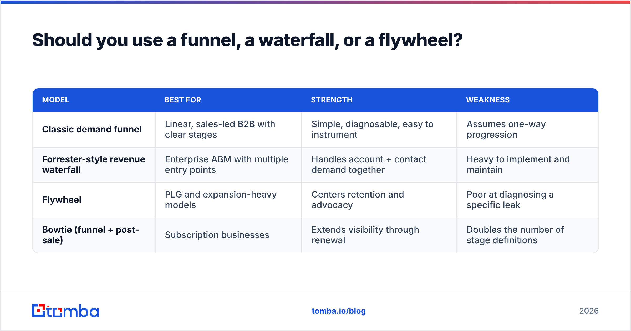Click 'Linear, sales-led B2B with clear stages'
The image size is (631, 331).
click(x=220, y=129)
